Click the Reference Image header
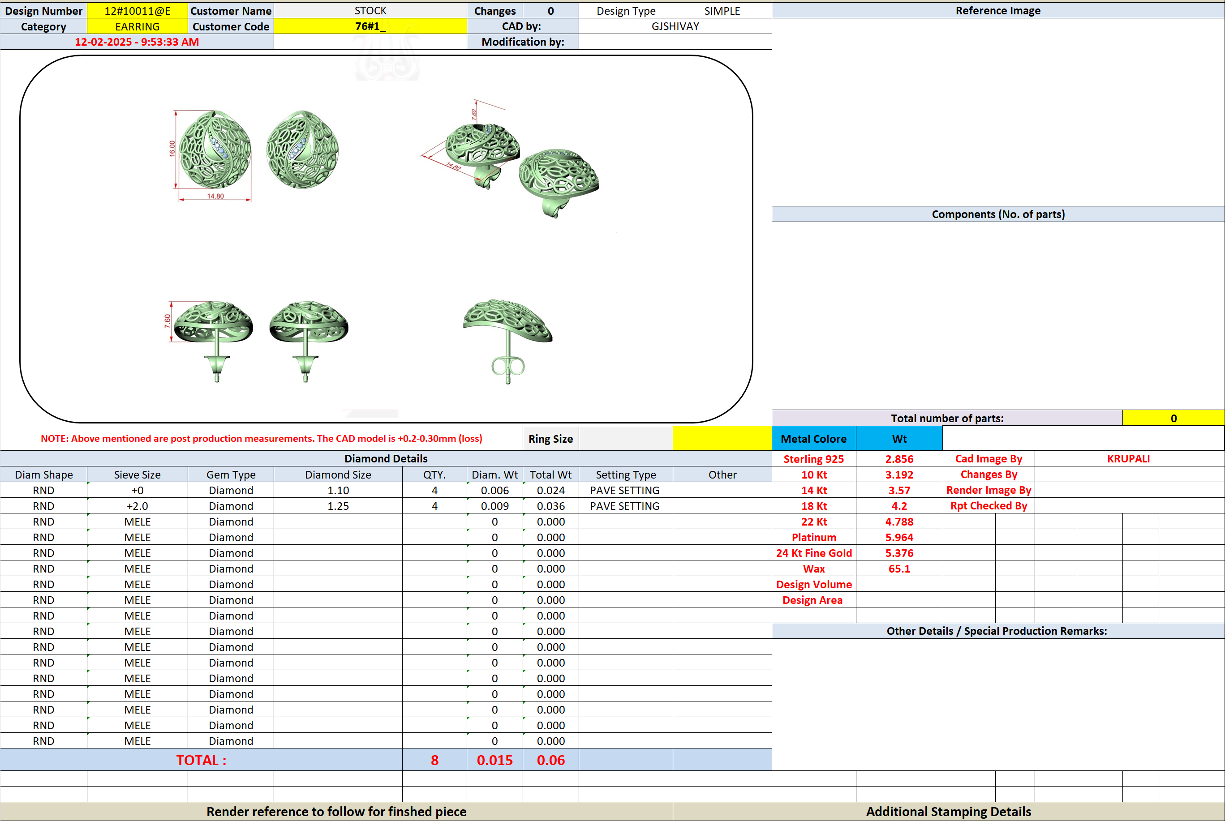 pyautogui.click(x=998, y=10)
